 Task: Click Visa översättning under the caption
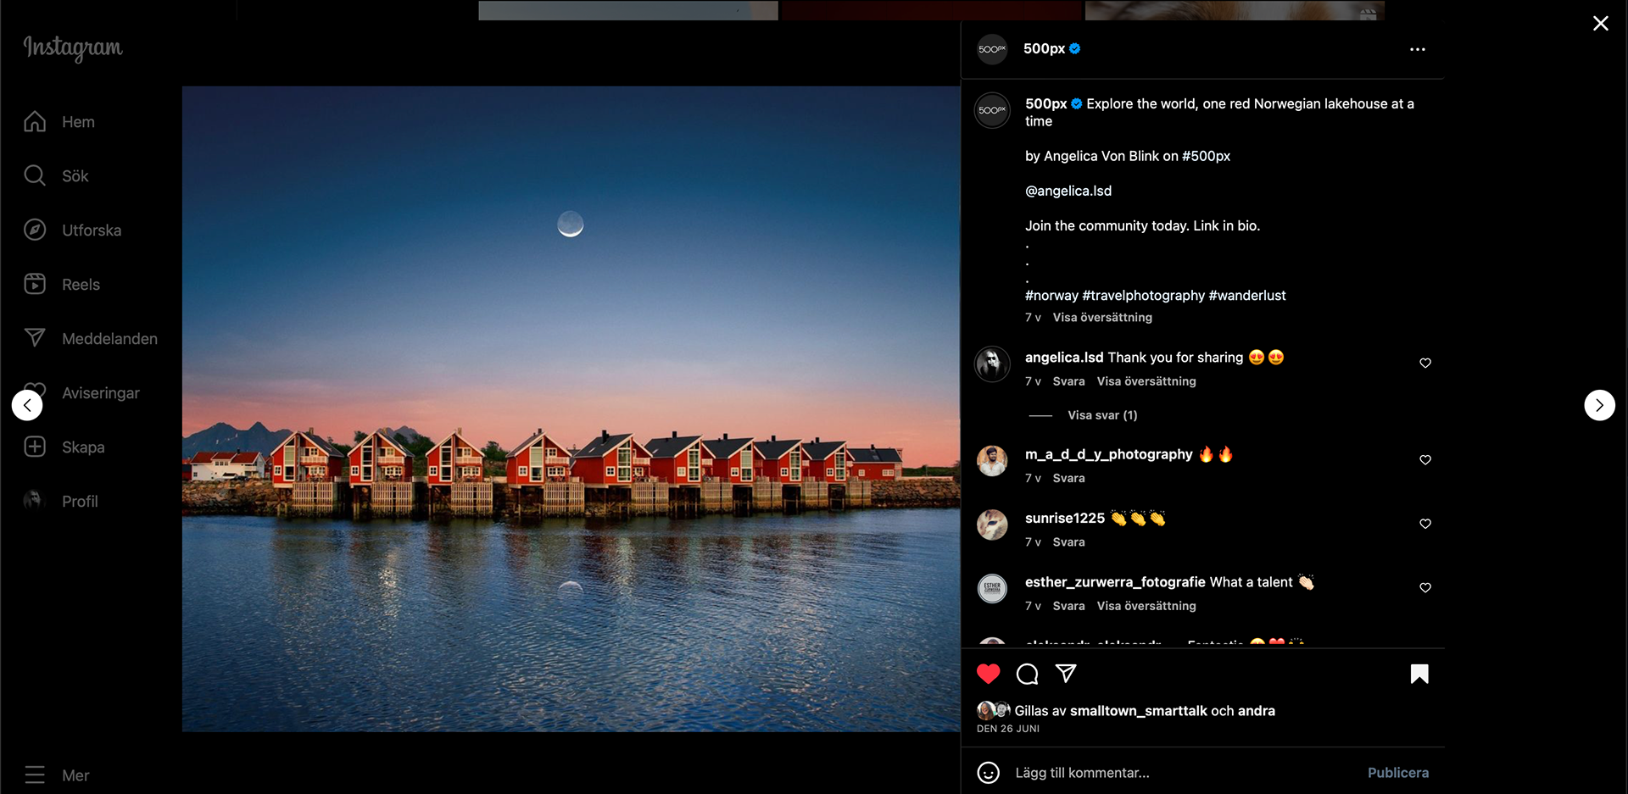(x=1102, y=317)
